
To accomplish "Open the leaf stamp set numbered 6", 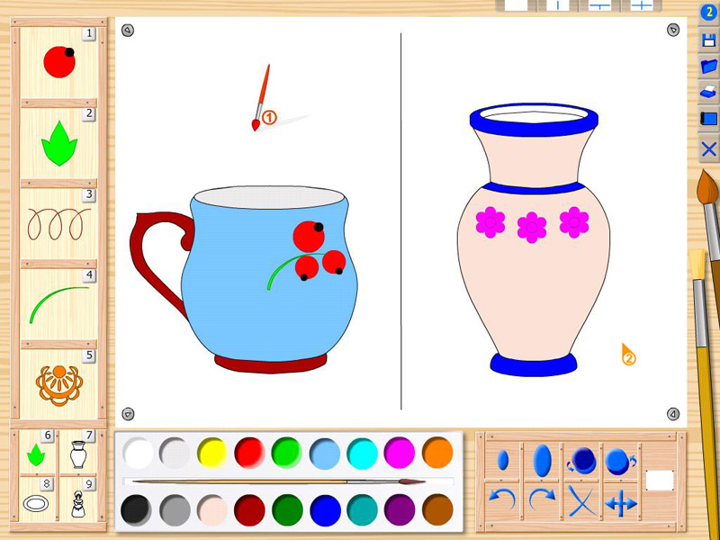I will [x=36, y=454].
